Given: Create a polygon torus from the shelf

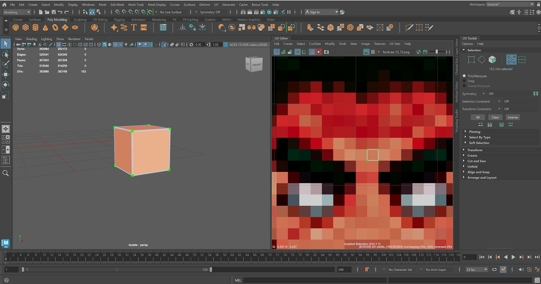Looking at the screenshot, I should coord(55,28).
